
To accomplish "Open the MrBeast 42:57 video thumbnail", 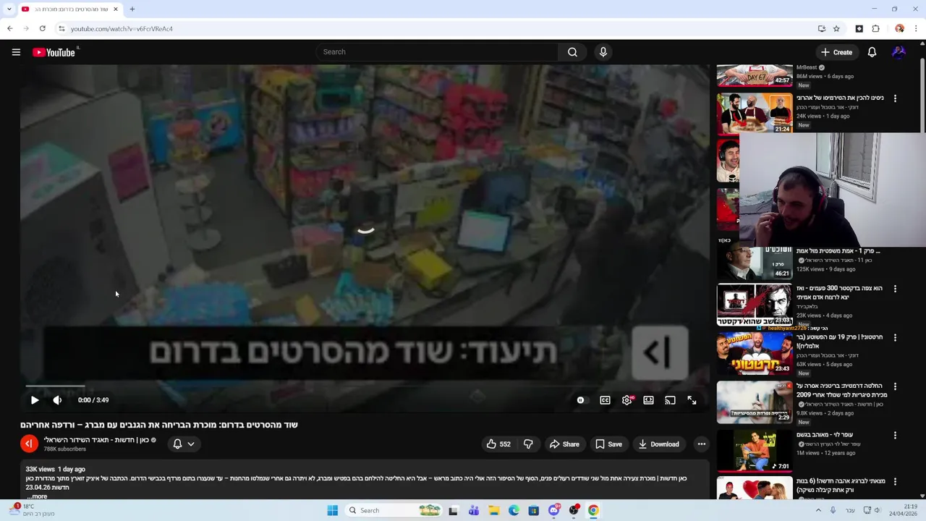I will click(x=755, y=75).
